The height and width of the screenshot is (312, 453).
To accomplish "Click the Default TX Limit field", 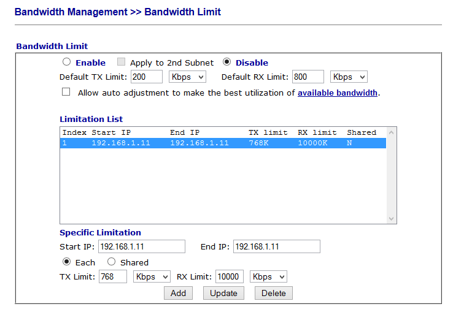I will [147, 77].
